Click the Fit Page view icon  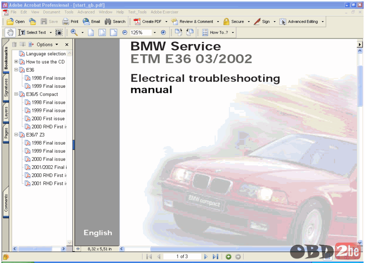[x=102, y=32]
